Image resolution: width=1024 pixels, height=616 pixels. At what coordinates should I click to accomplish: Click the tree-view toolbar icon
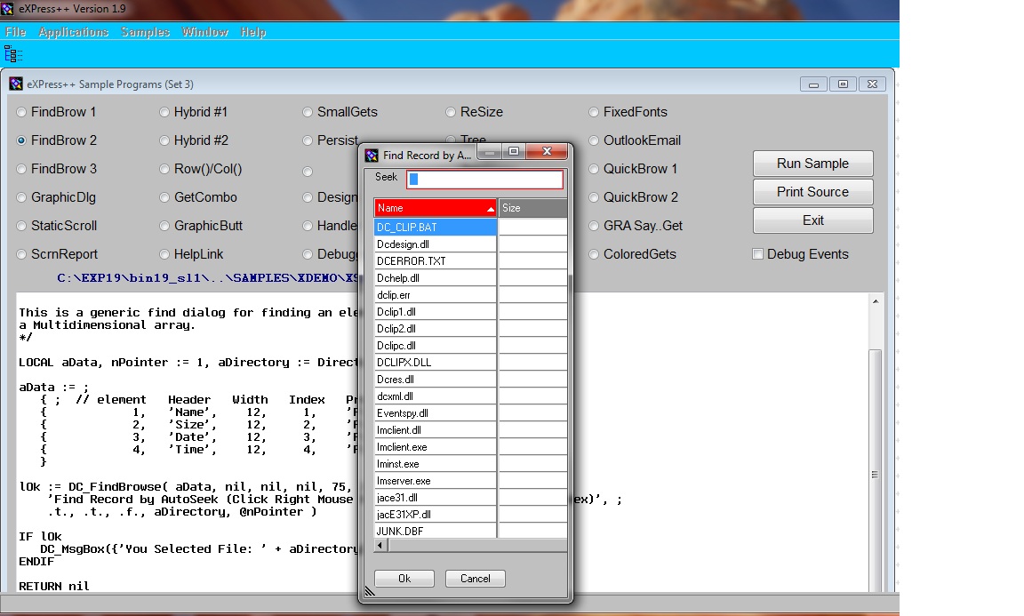[12, 54]
